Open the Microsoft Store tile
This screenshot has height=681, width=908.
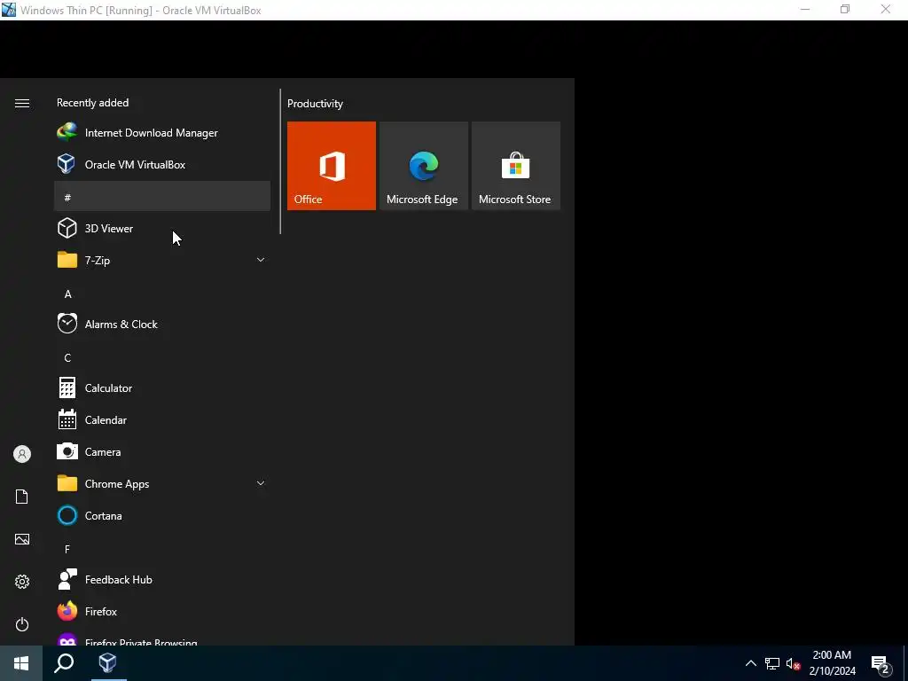point(515,166)
